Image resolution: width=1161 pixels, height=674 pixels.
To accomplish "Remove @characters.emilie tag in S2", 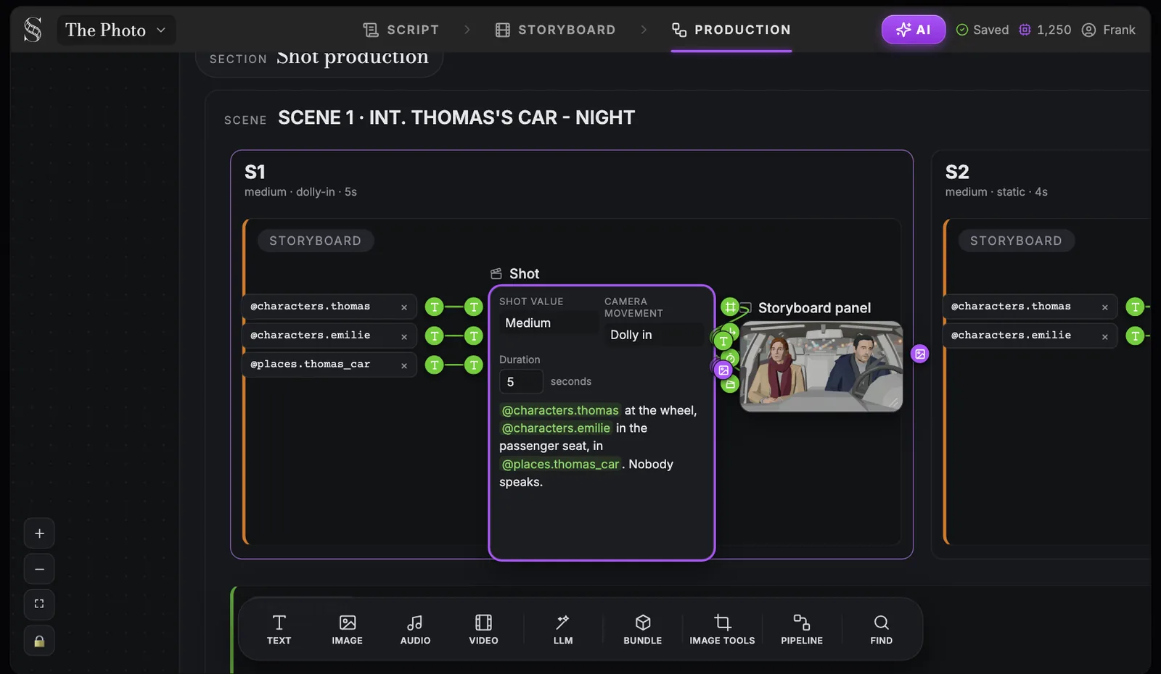I will (x=1105, y=336).
